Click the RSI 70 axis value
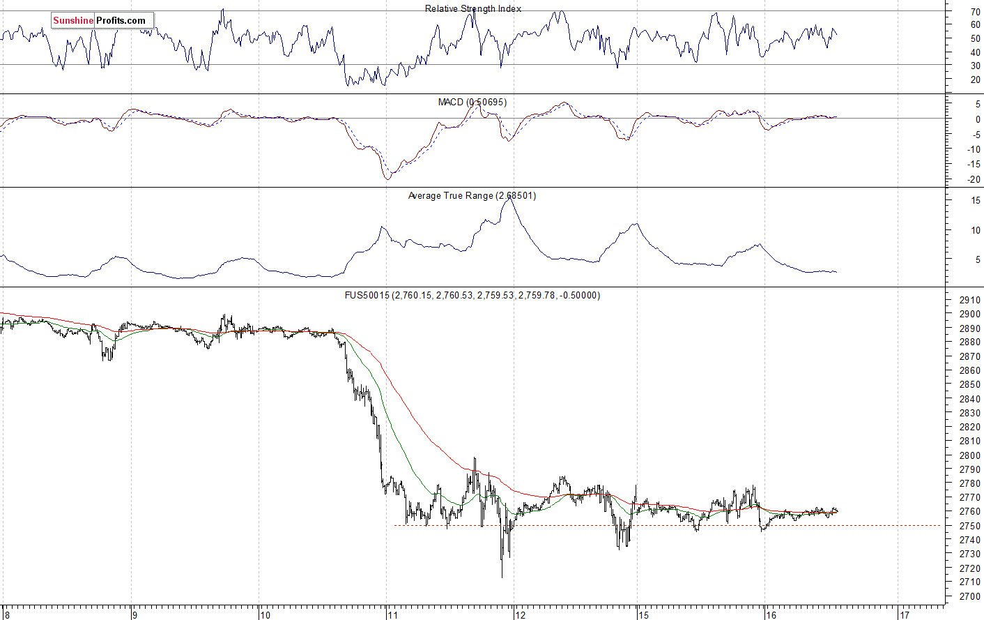The height and width of the screenshot is (620, 984). (x=975, y=12)
